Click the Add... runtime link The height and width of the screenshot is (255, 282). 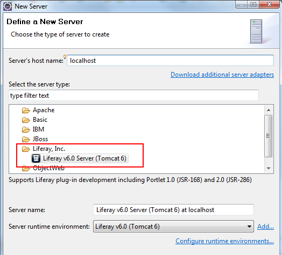coord(265,227)
